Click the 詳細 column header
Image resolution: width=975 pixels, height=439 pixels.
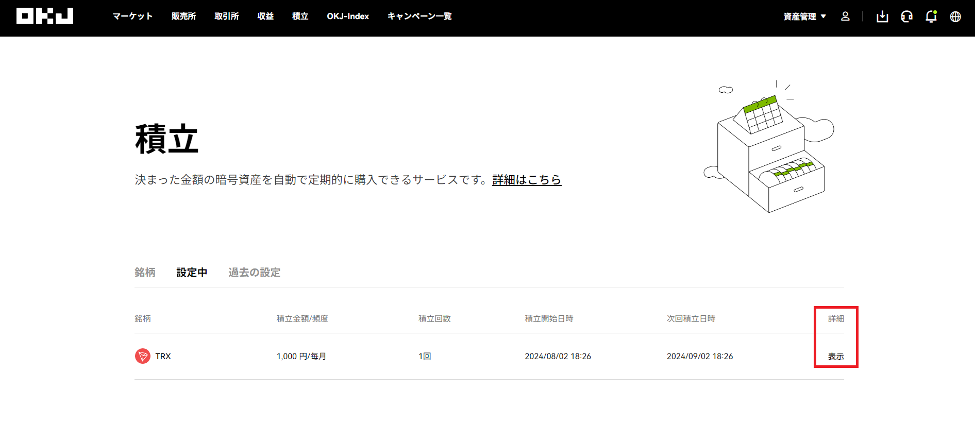click(x=836, y=318)
